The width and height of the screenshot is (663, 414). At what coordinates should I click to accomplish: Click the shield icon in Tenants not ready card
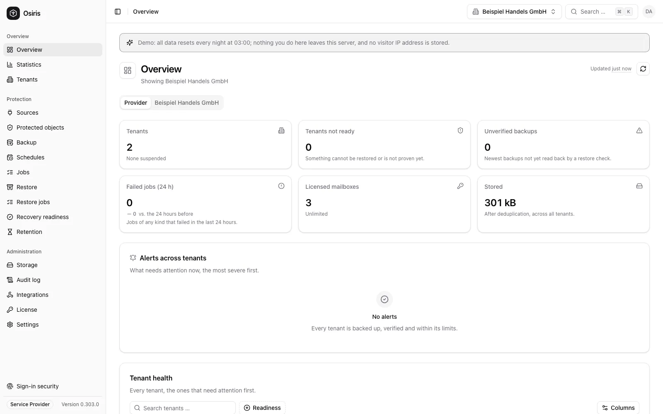click(x=460, y=130)
